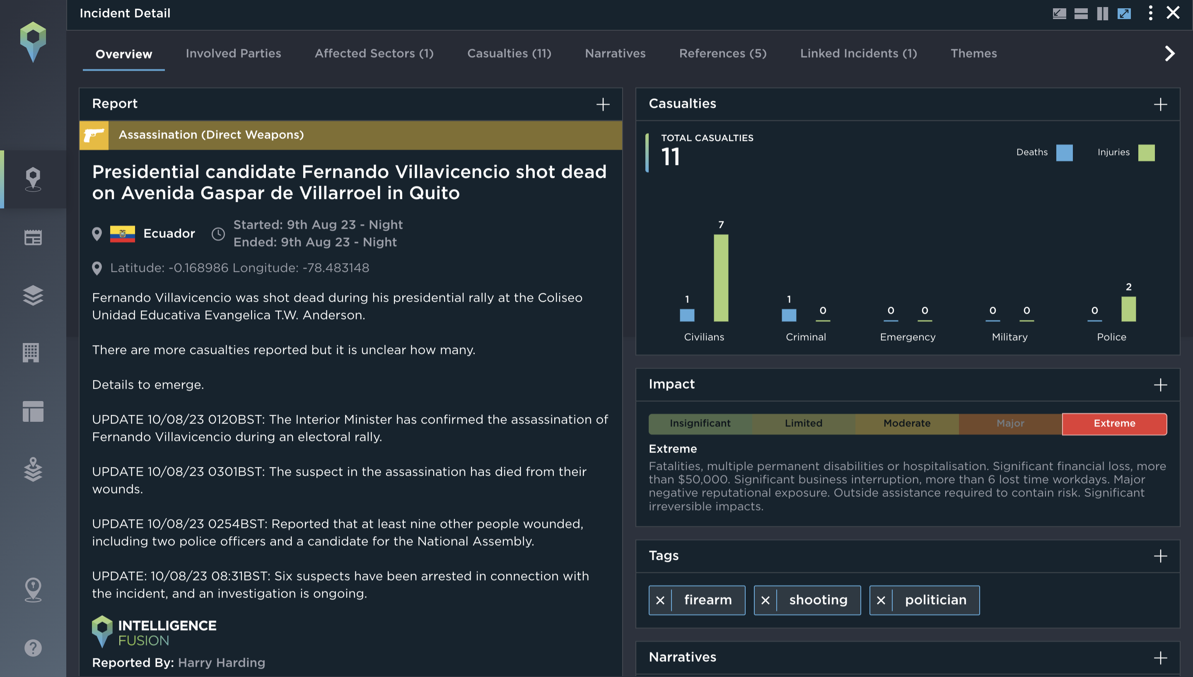Open the map pin sidebar icon

click(x=33, y=179)
